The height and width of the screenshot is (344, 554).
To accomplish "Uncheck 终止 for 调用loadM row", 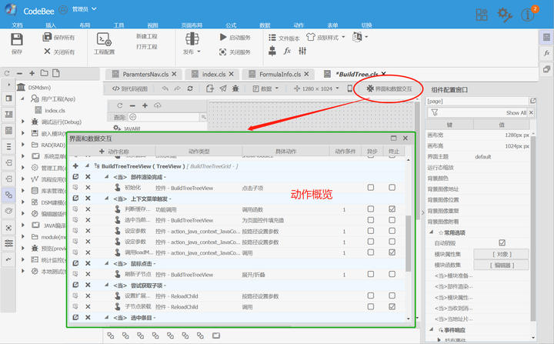I will (x=392, y=252).
